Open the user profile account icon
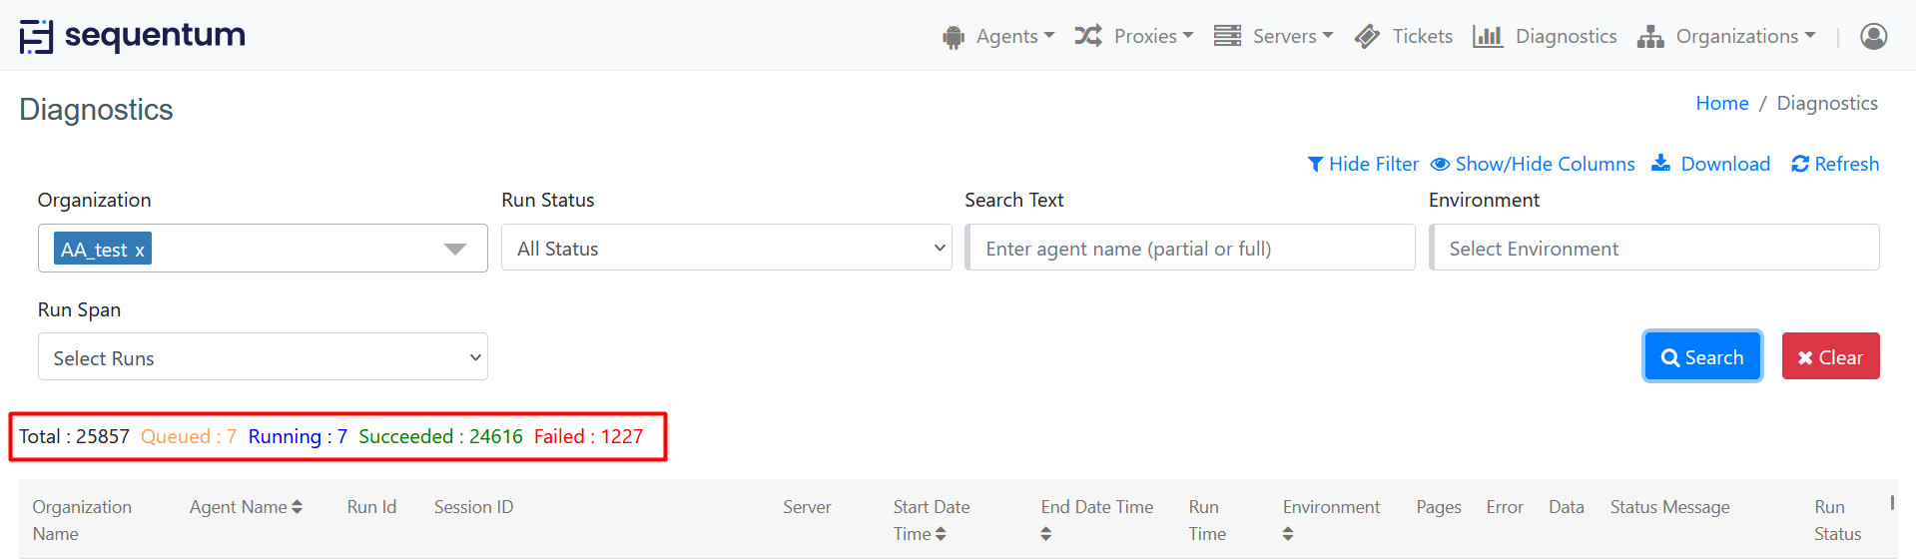Screen dimensions: 1916x559 (x=1873, y=36)
